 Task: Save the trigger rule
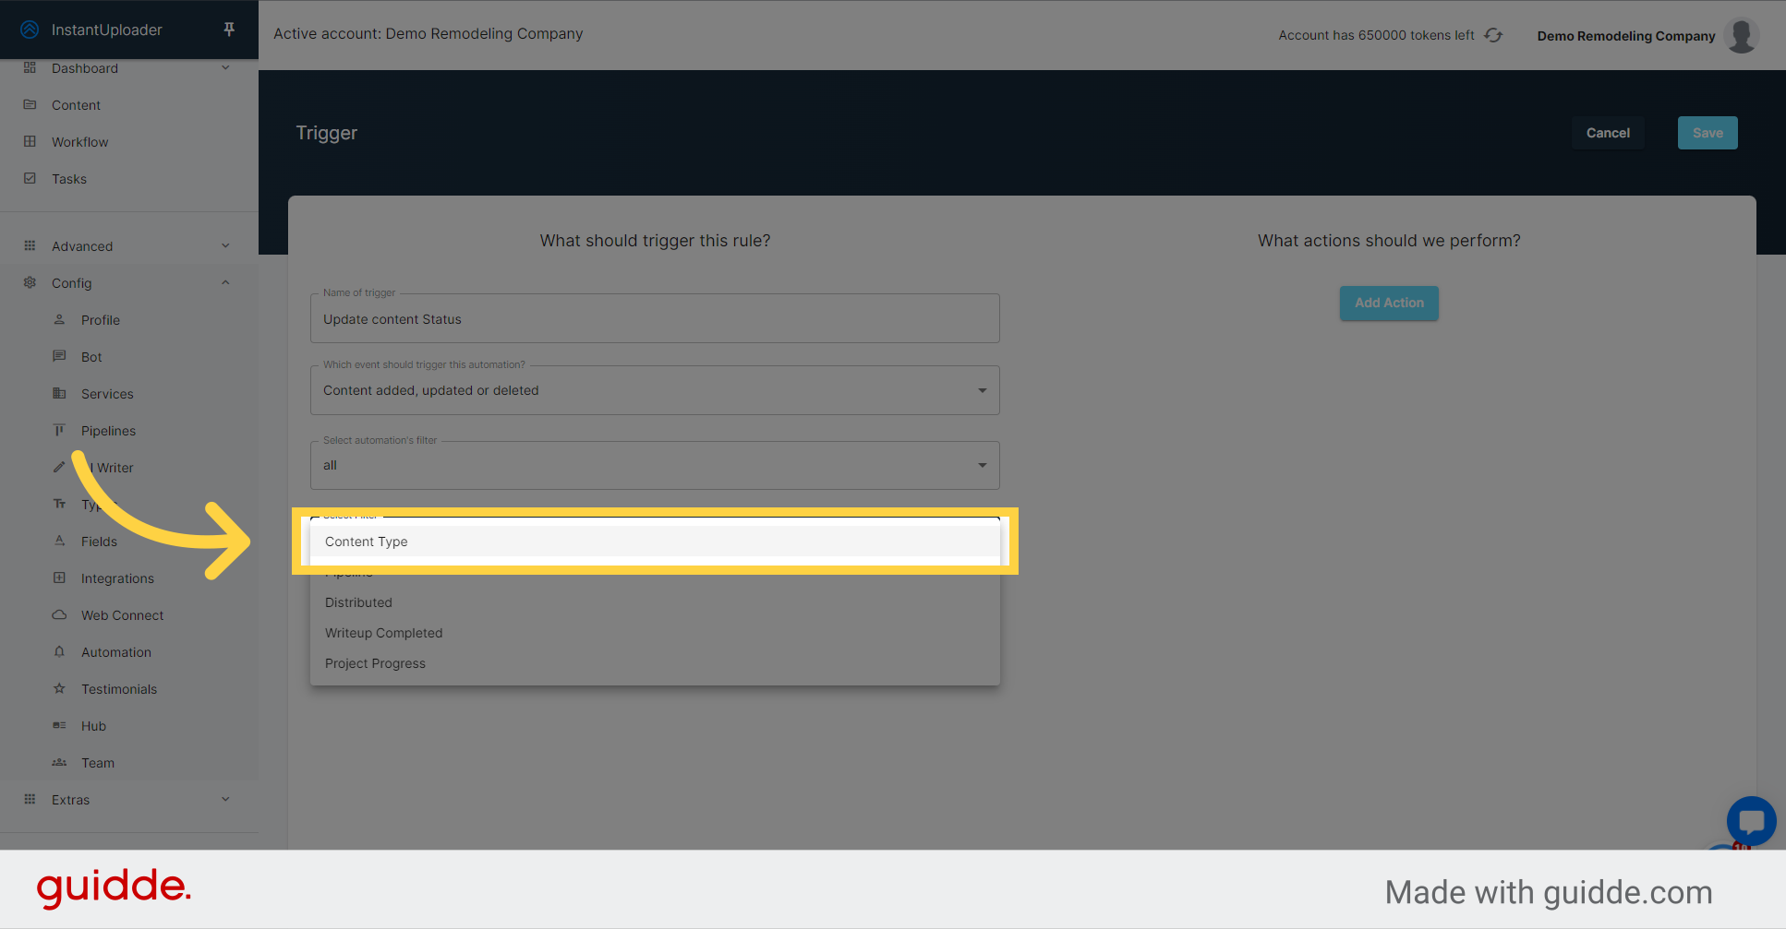(x=1707, y=132)
